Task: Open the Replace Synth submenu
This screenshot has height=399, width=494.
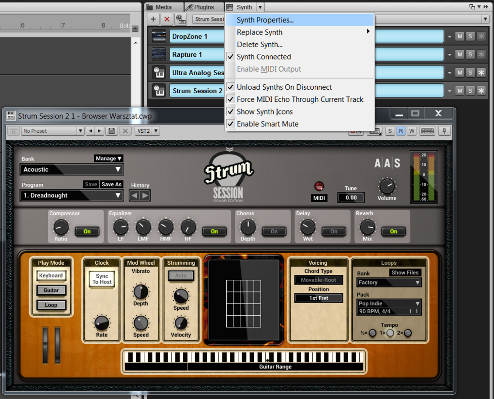Action: pyautogui.click(x=300, y=32)
